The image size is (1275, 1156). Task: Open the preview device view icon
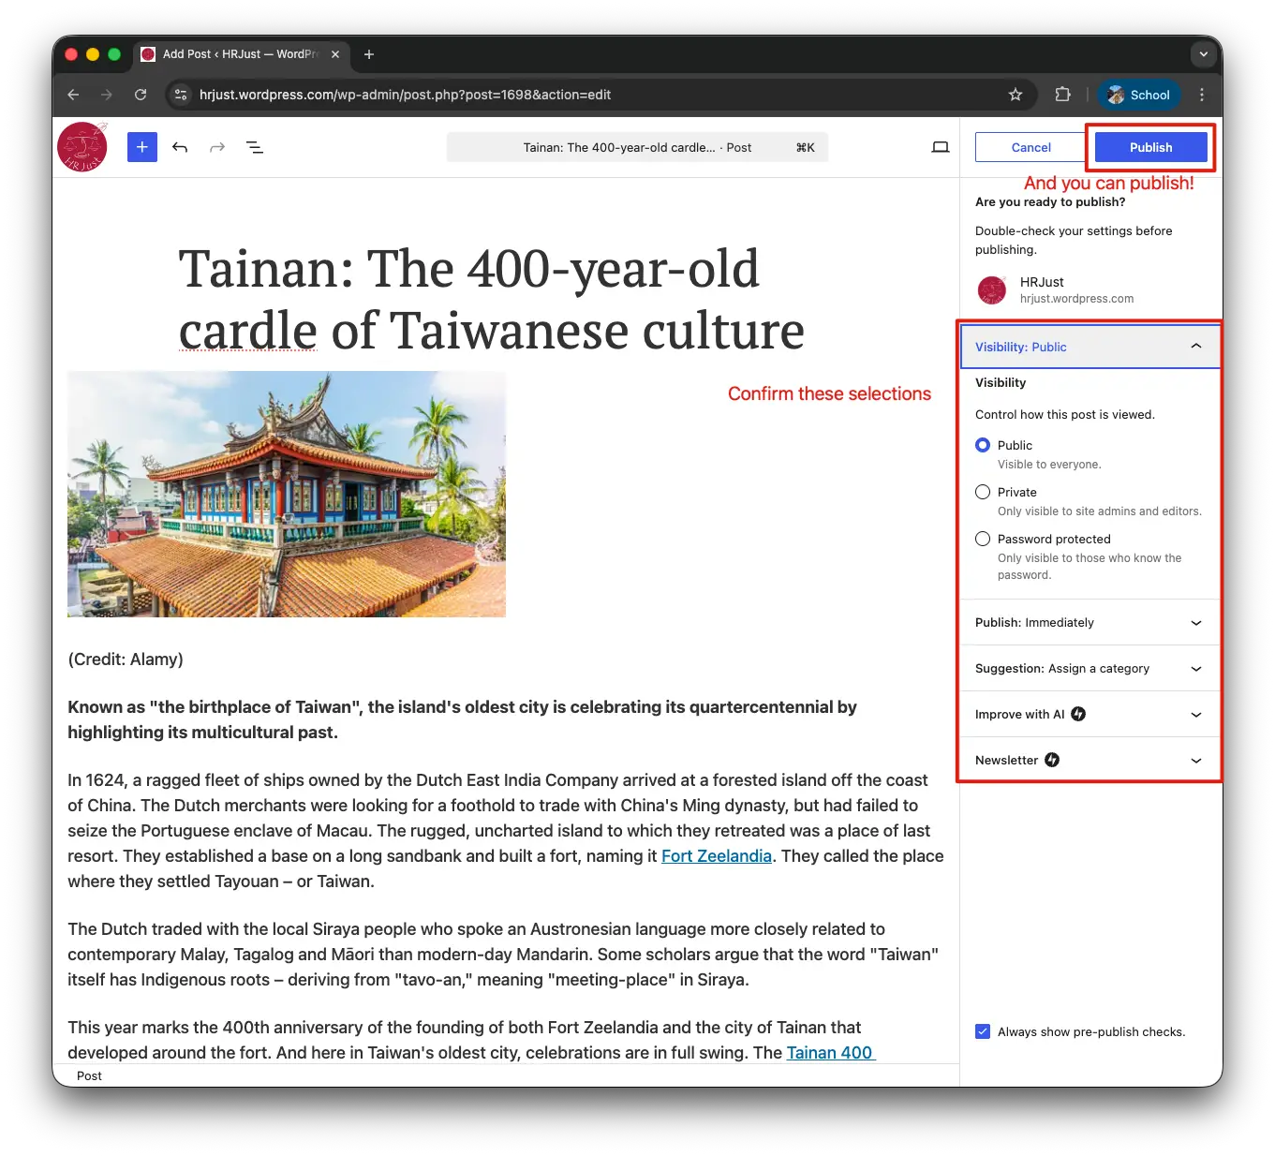(x=941, y=147)
